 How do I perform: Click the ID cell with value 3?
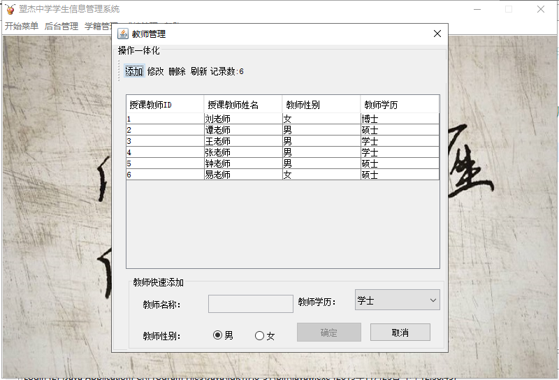(165, 141)
